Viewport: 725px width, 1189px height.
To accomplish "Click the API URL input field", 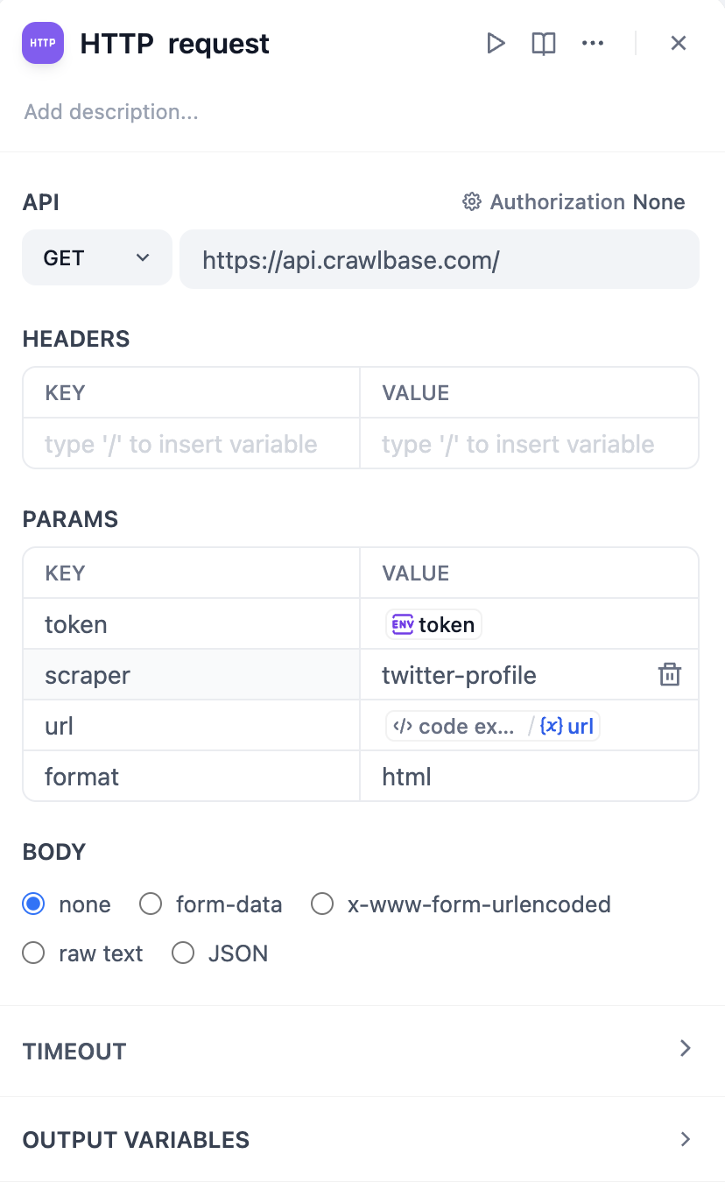I will (439, 259).
